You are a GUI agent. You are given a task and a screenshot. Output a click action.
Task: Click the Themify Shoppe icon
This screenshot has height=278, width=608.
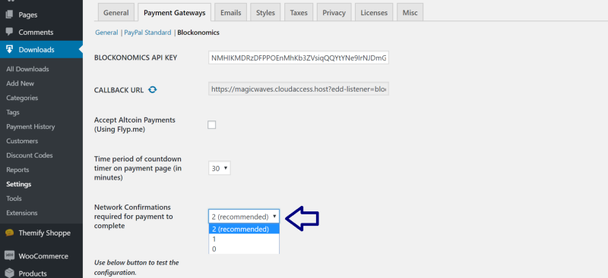click(x=9, y=233)
